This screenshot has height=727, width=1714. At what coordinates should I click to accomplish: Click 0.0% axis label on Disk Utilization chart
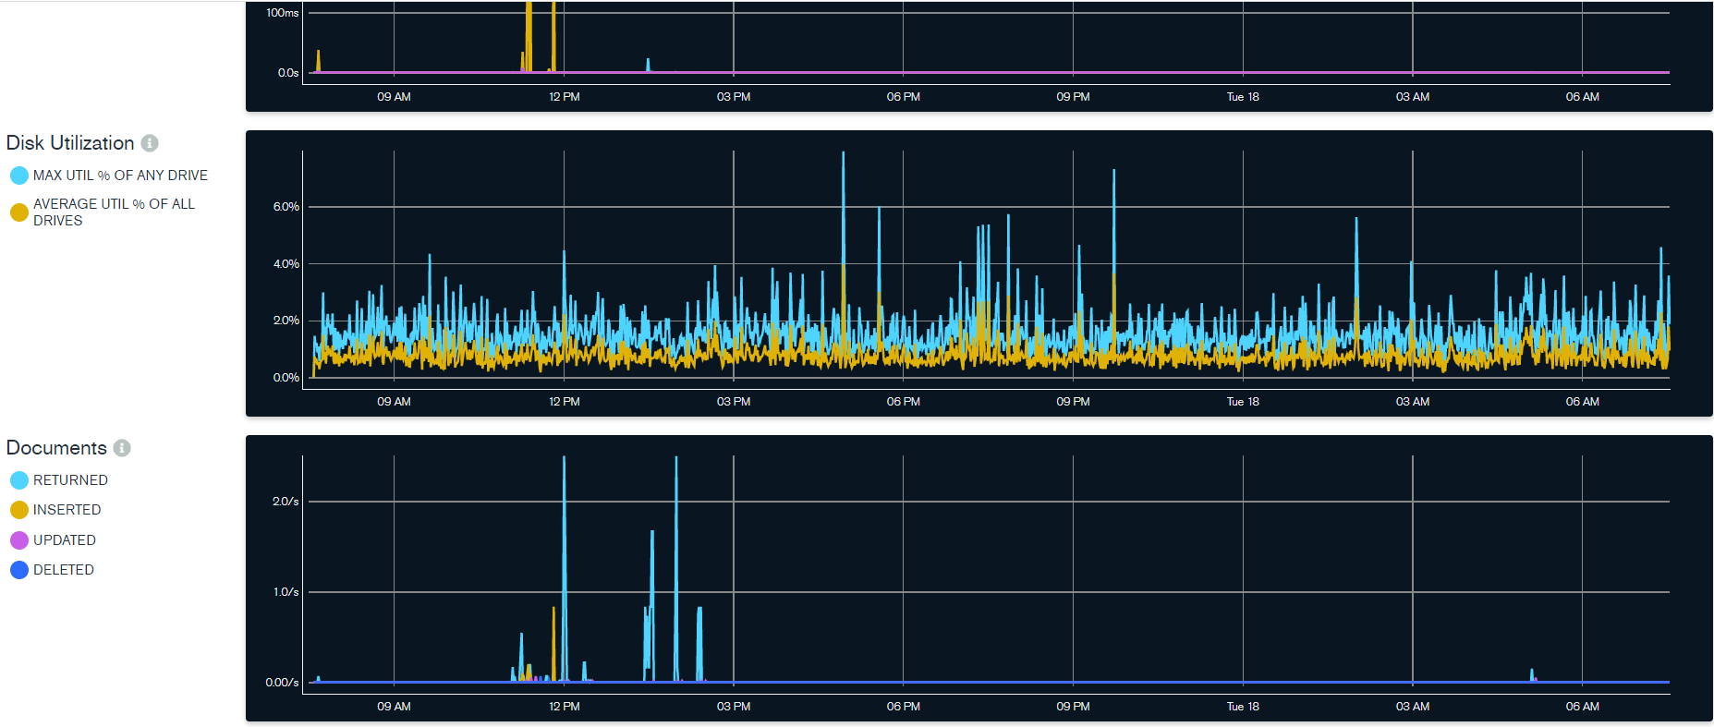286,378
